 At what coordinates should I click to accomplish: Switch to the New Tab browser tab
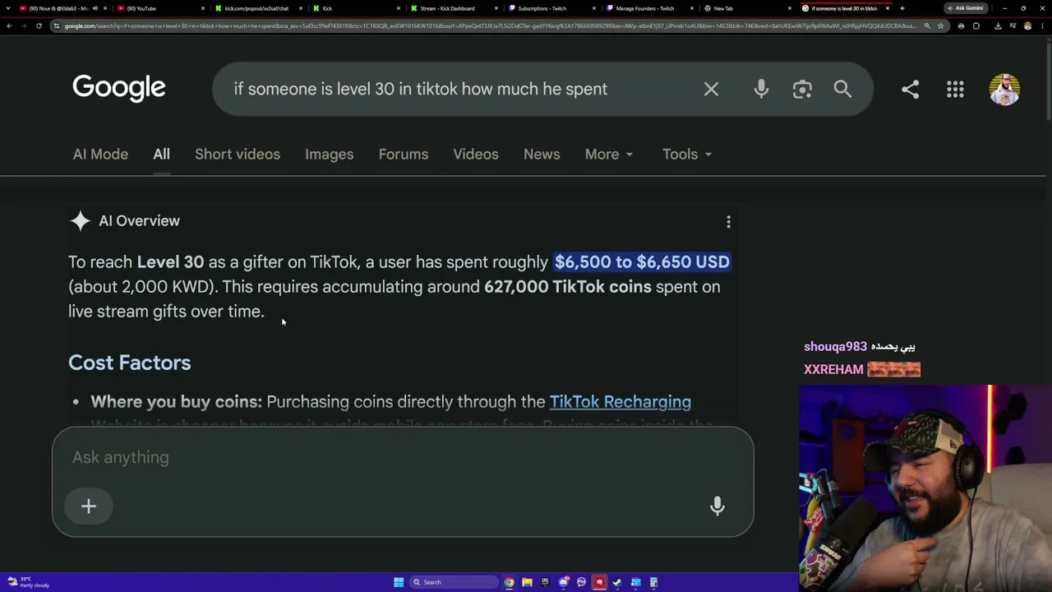[748, 8]
